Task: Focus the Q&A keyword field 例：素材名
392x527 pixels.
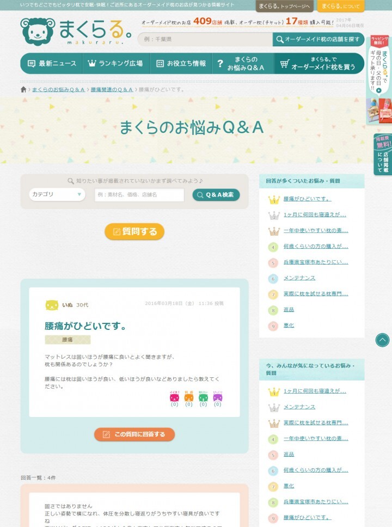Action: [139, 194]
